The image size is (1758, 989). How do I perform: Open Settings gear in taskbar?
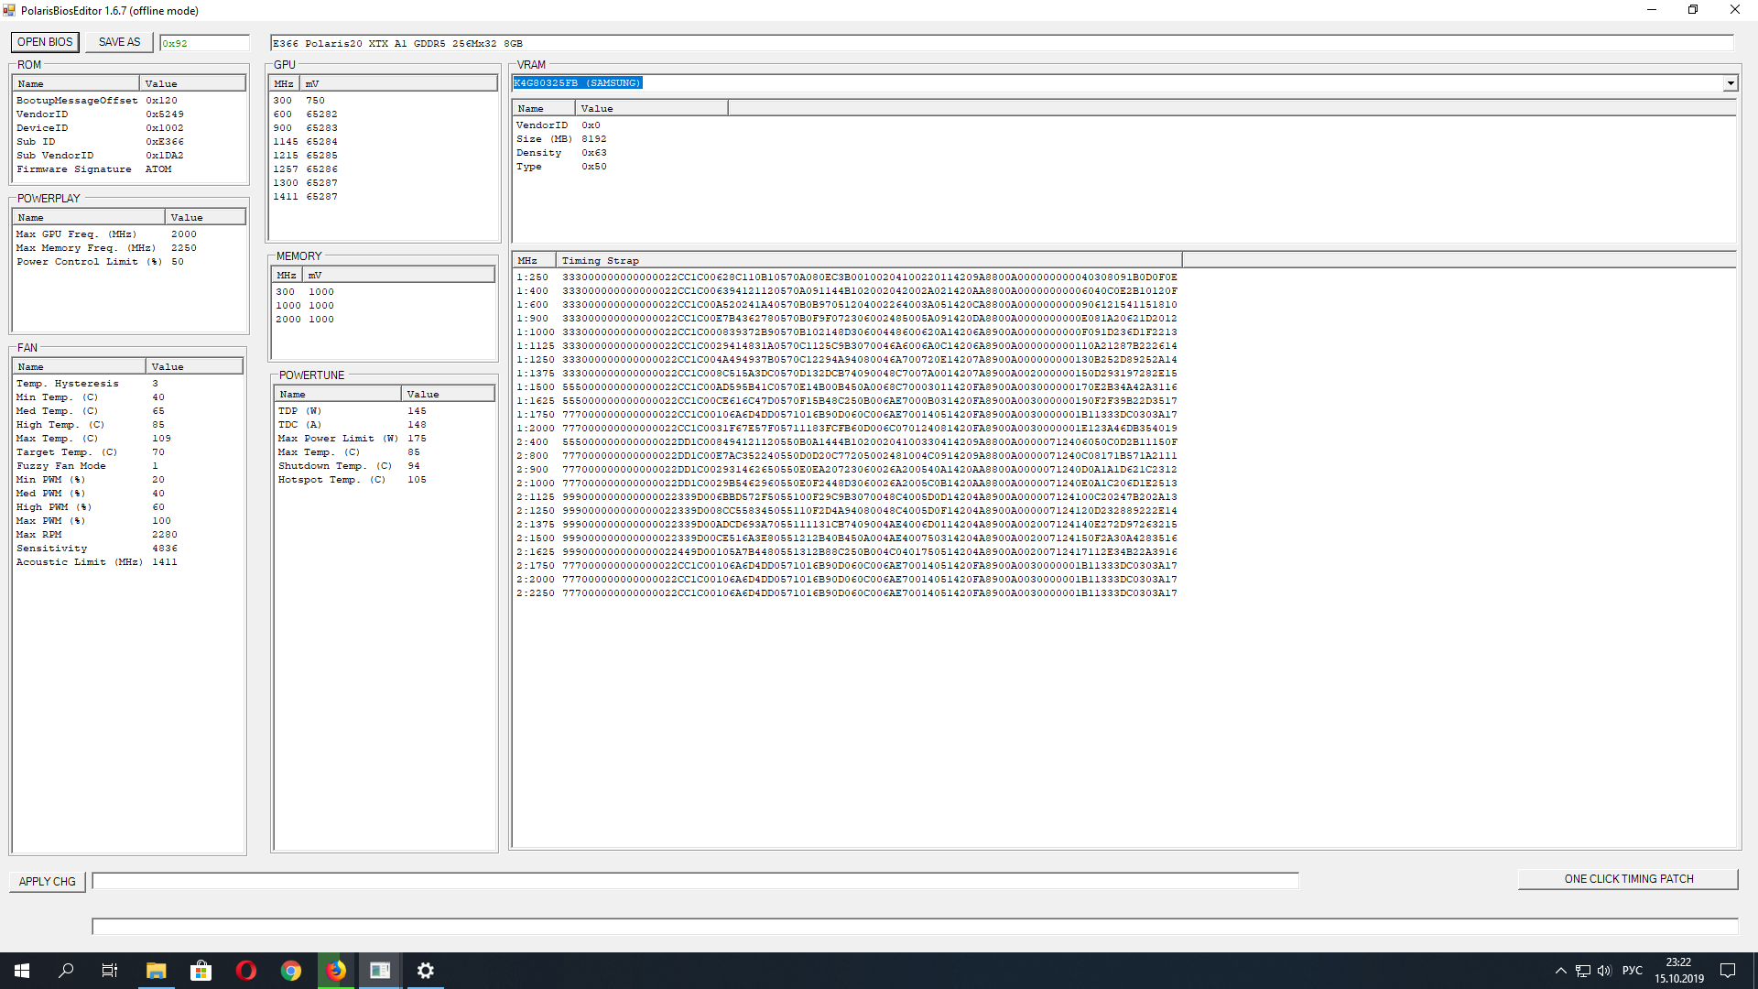425,971
